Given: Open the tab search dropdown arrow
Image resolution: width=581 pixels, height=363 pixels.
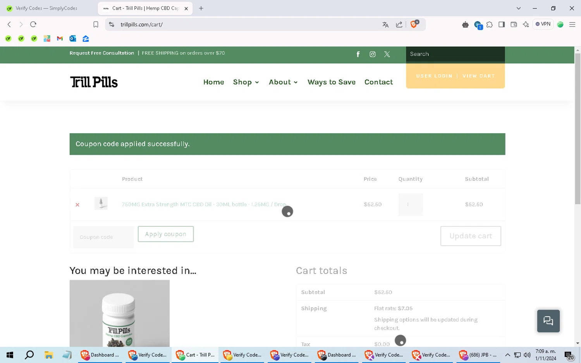Looking at the screenshot, I should (x=519, y=8).
